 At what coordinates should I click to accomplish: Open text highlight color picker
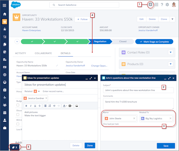(x=70, y=106)
